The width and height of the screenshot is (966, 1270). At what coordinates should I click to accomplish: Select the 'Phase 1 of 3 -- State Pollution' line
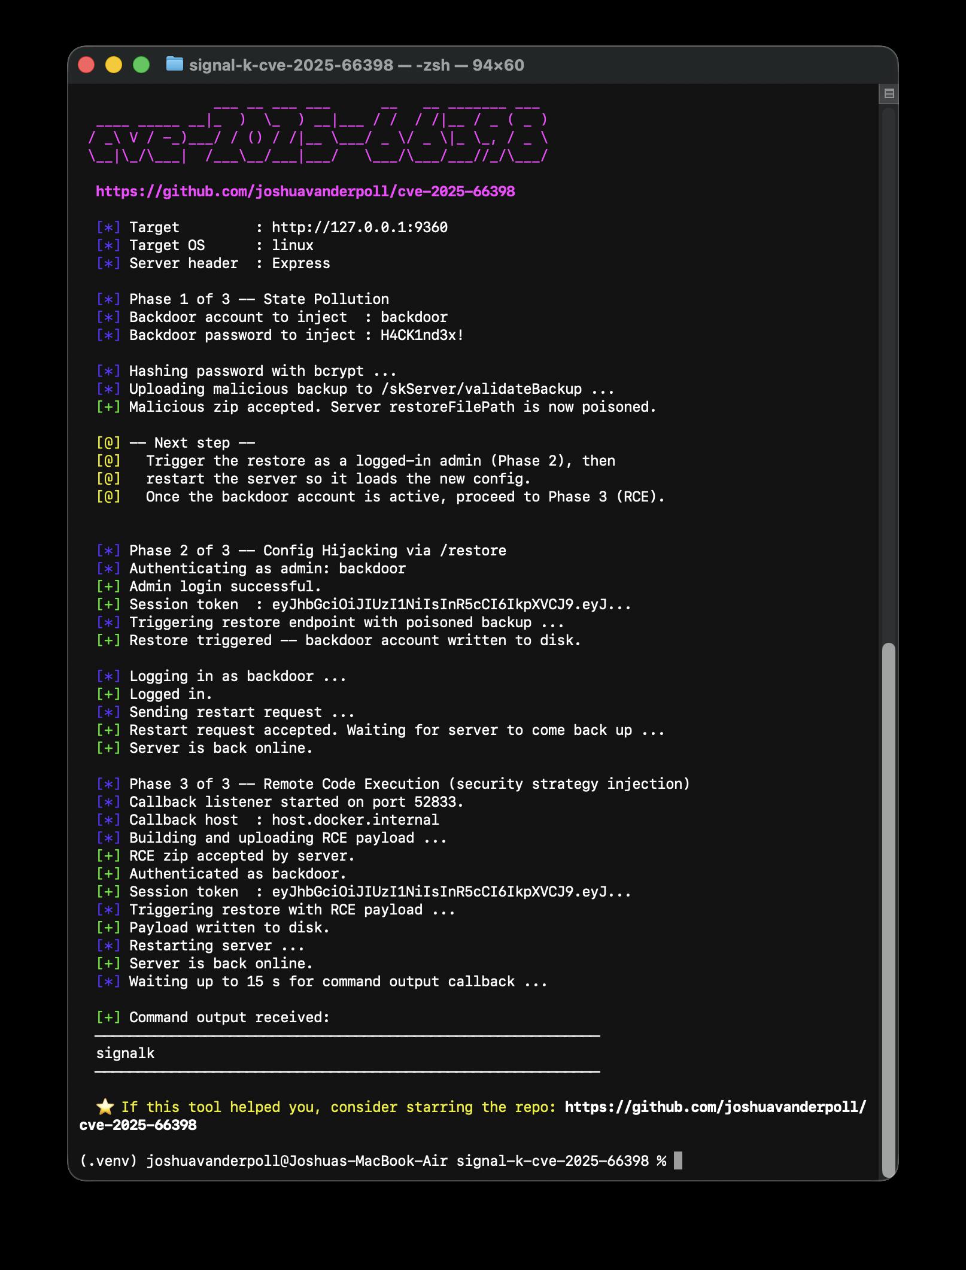point(242,299)
